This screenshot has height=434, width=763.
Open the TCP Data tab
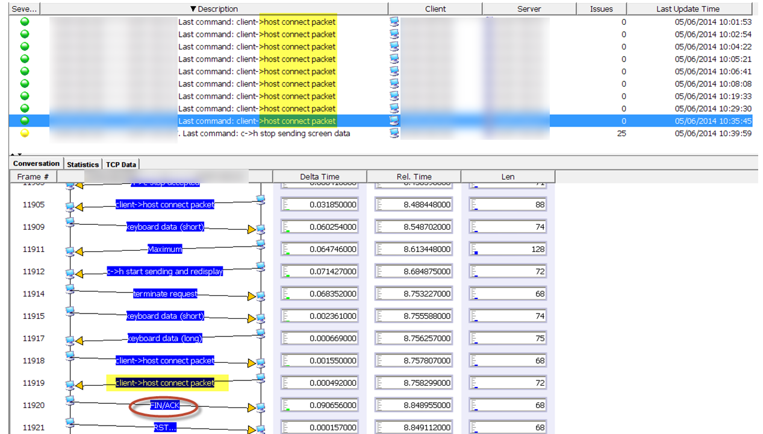[x=120, y=164]
